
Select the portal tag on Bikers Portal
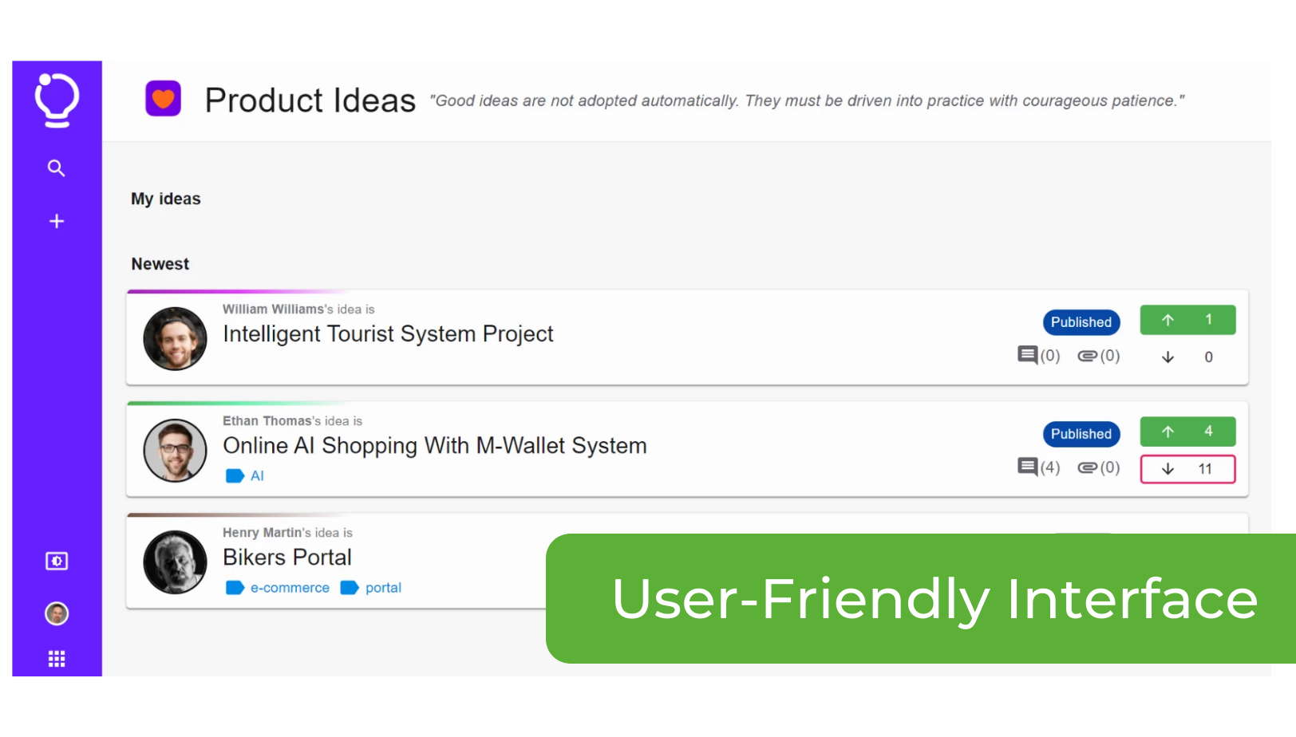coord(382,588)
